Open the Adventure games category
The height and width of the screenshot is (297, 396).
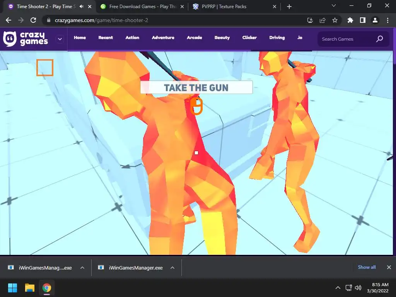click(163, 38)
